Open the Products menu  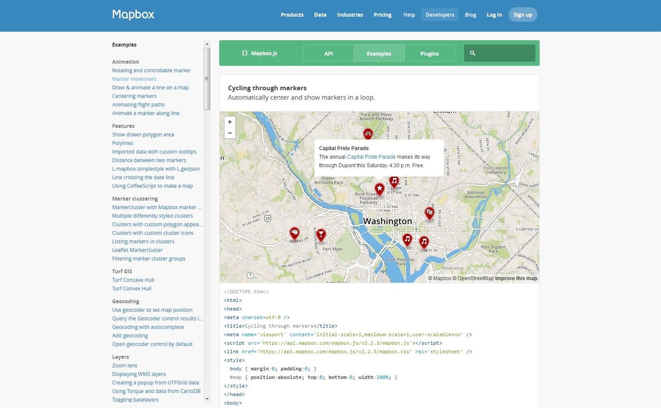(292, 15)
